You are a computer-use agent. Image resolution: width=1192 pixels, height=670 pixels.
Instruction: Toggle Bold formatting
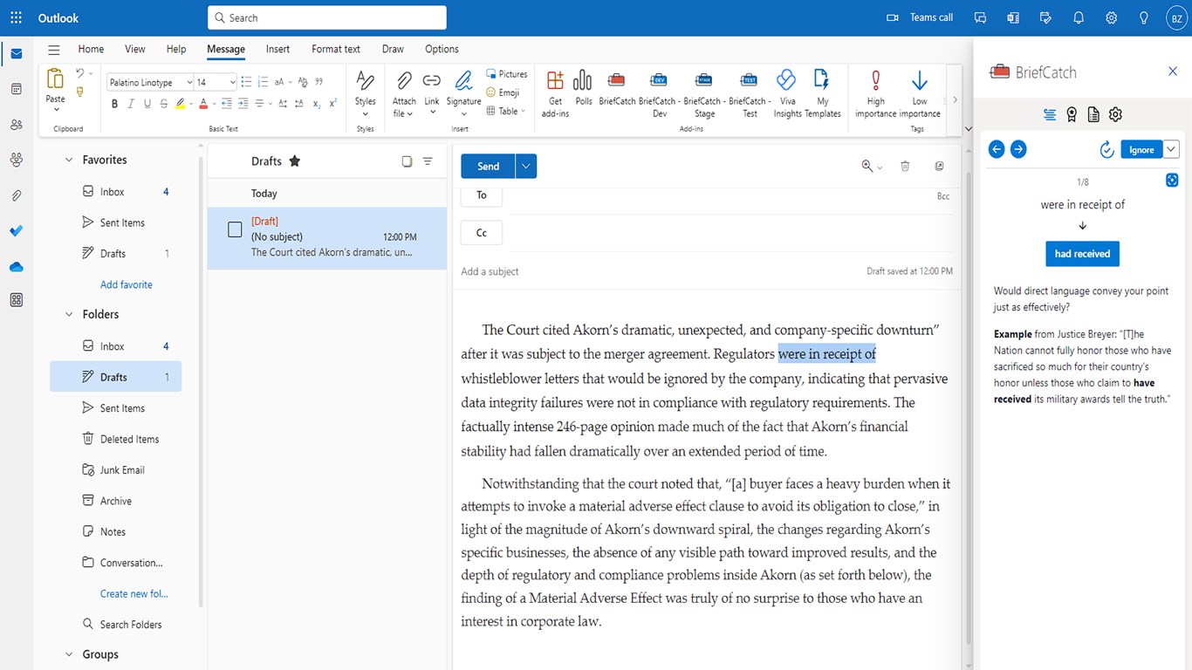pyautogui.click(x=114, y=104)
